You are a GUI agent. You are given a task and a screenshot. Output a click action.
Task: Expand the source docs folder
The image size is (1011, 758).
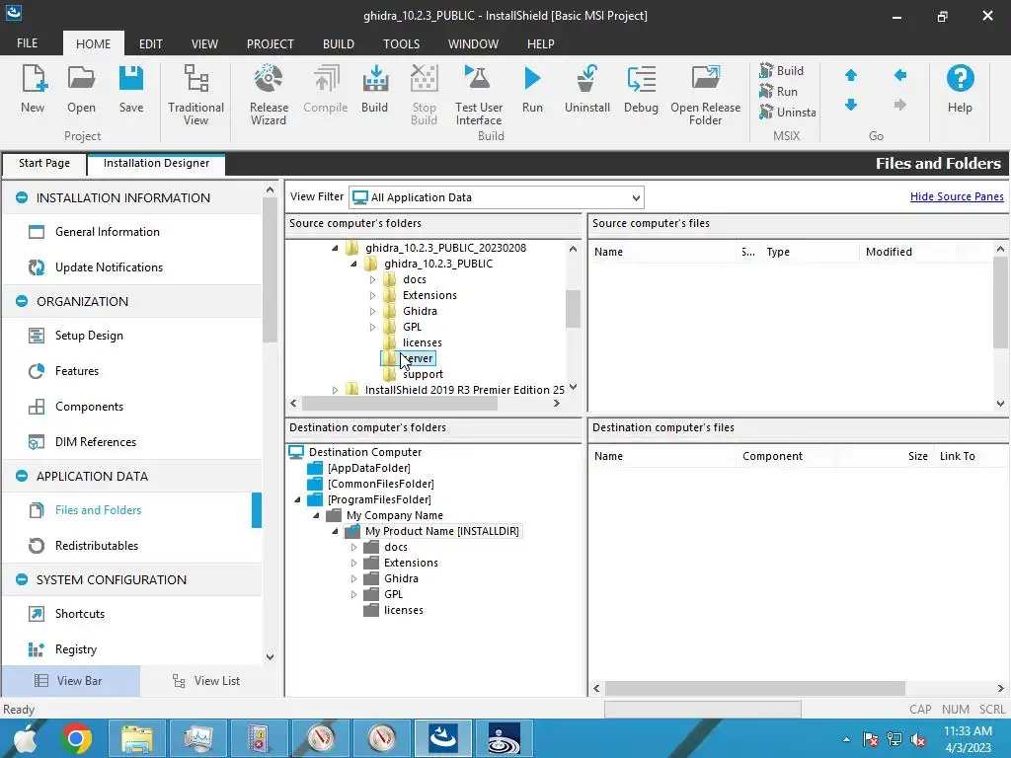(372, 279)
